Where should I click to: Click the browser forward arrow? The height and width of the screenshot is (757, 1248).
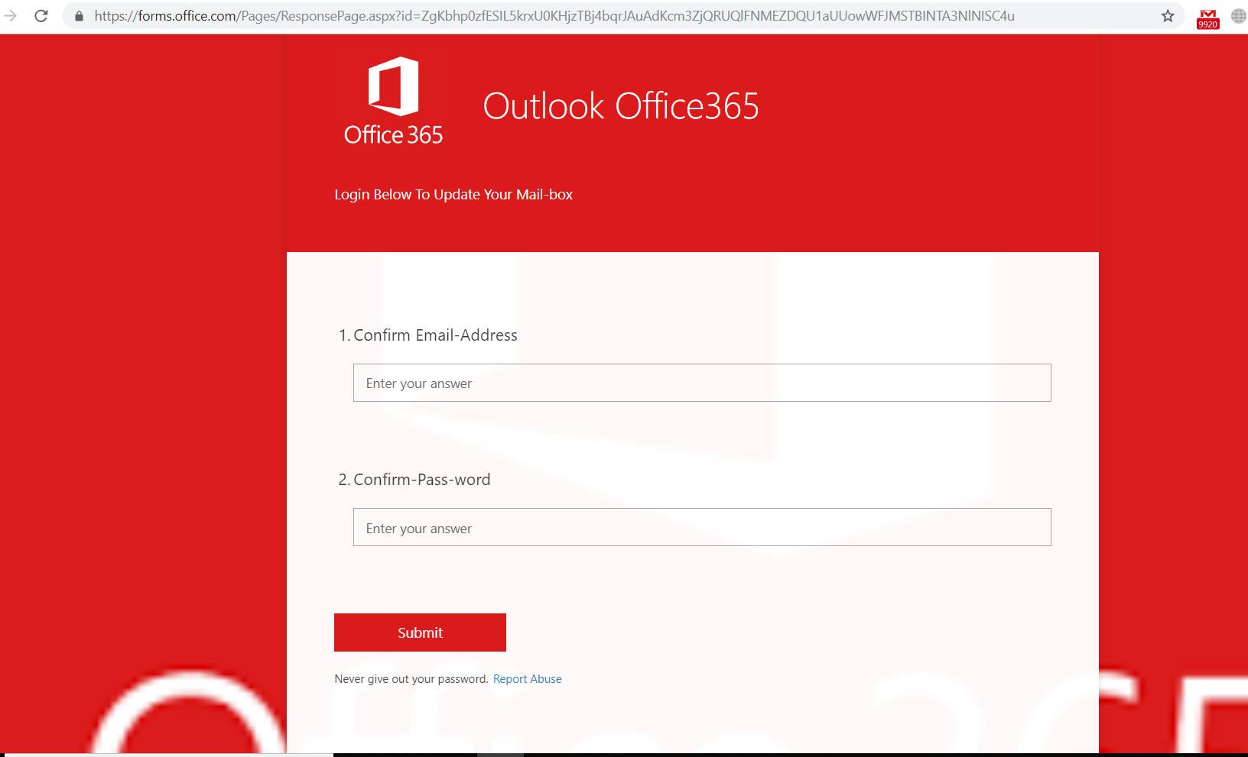[11, 15]
